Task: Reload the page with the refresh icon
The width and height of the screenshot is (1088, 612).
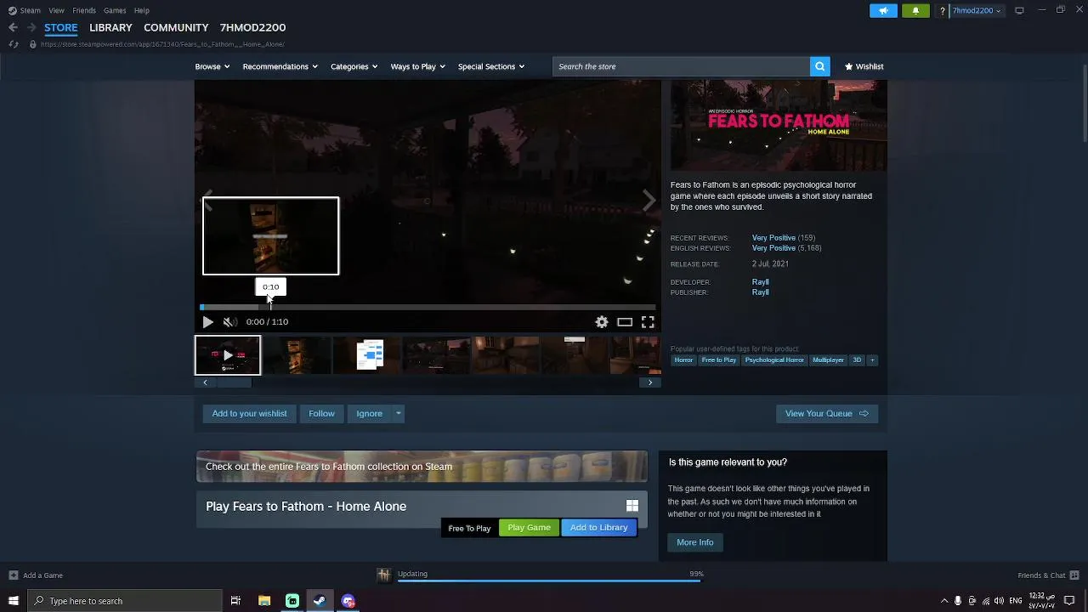Action: click(x=14, y=44)
